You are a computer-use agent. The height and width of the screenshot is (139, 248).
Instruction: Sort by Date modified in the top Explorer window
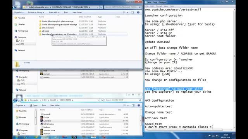coord(85,17)
